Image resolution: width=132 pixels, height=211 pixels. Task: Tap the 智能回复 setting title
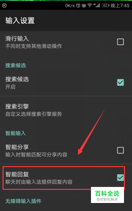pyautogui.click(x=17, y=174)
